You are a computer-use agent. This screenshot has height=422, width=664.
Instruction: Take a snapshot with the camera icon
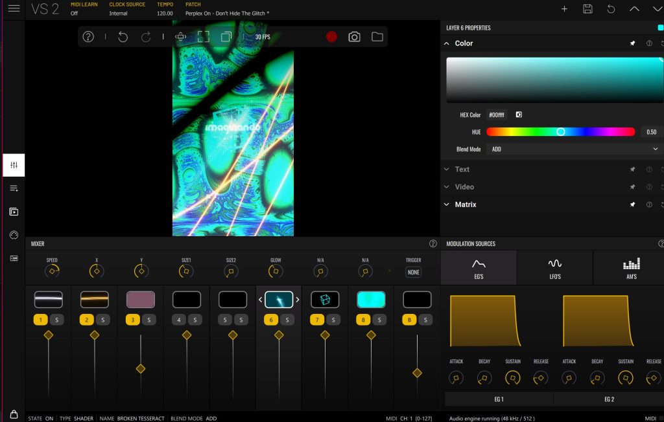[x=354, y=37]
